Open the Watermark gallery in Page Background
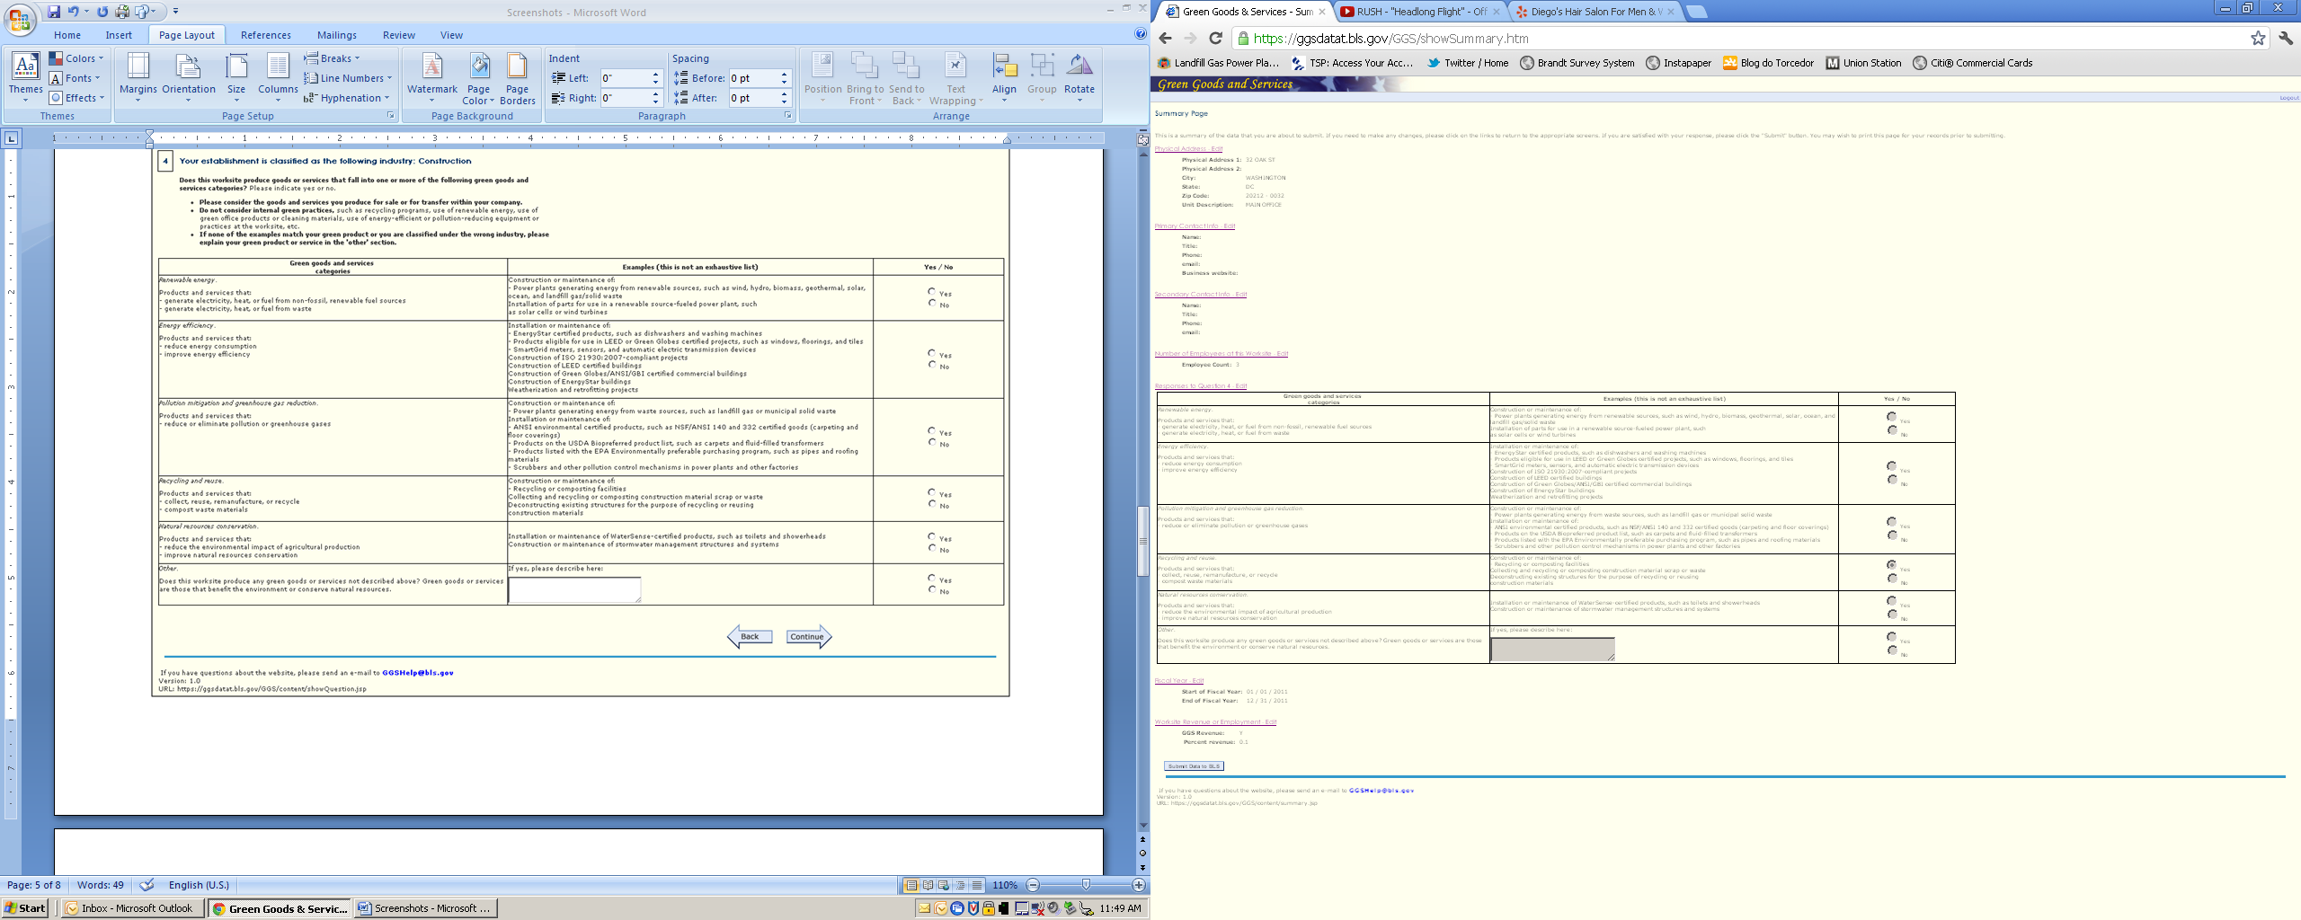Image resolution: width=2301 pixels, height=920 pixels. point(431,76)
